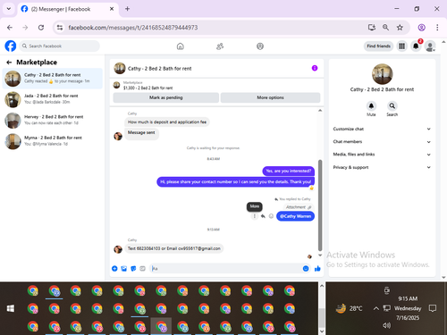Image resolution: width=447 pixels, height=335 pixels.
Task: Click Find friends button
Action: coord(378,46)
